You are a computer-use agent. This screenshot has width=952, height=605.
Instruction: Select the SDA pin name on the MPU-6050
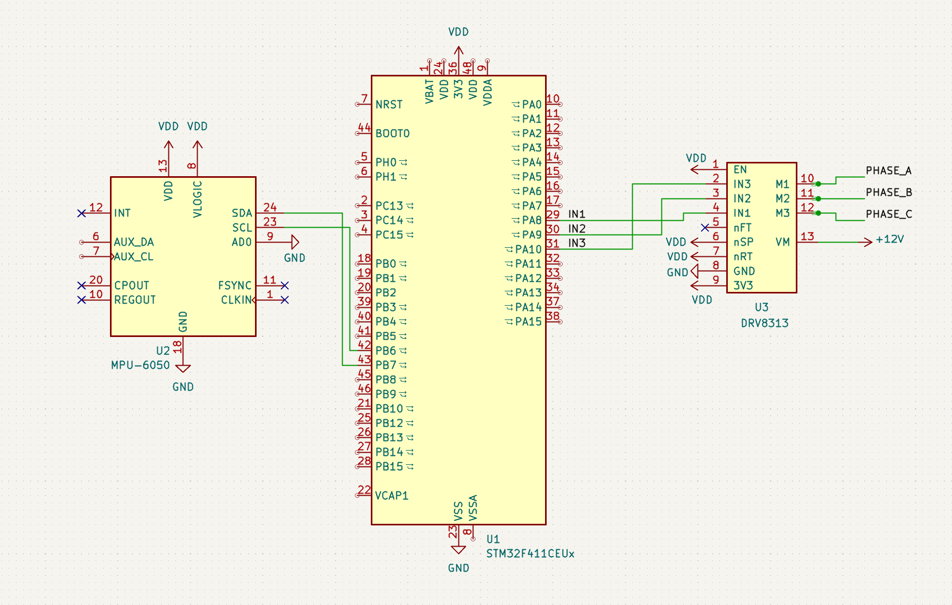[x=242, y=213]
